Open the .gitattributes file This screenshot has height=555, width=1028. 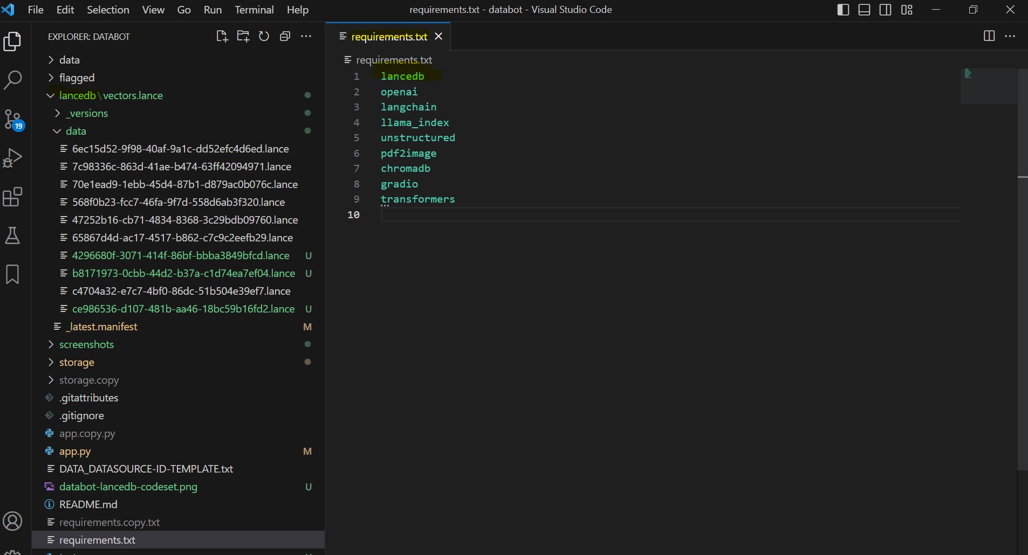coord(178,398)
